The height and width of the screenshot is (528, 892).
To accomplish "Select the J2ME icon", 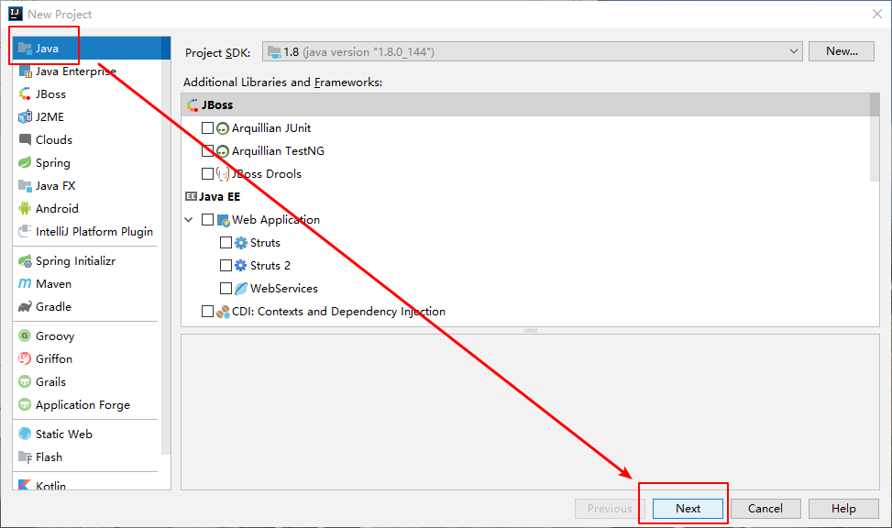I will click(25, 116).
